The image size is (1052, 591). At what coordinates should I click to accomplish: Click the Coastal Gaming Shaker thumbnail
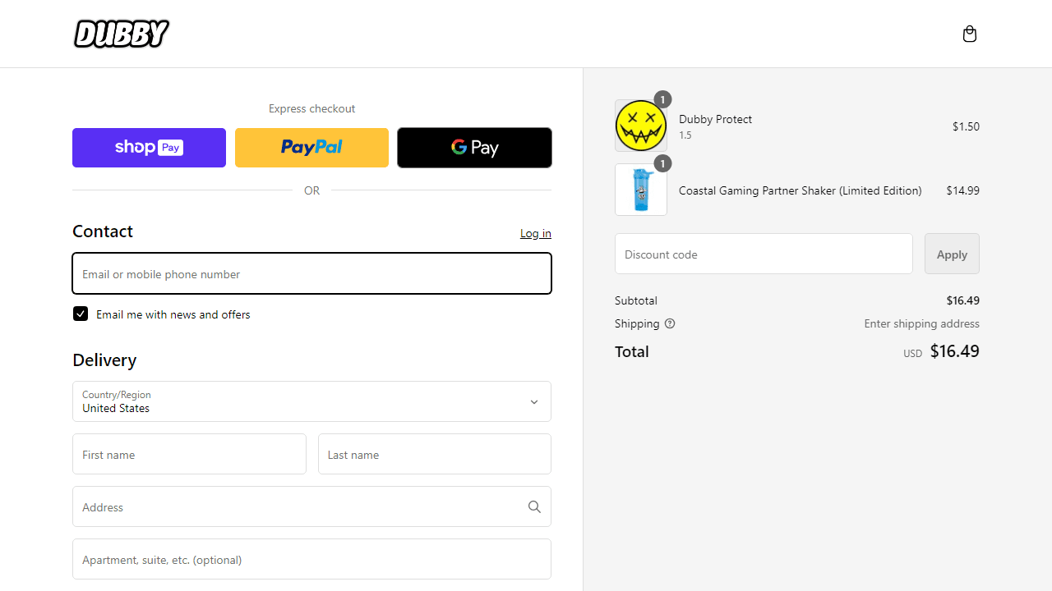641,190
